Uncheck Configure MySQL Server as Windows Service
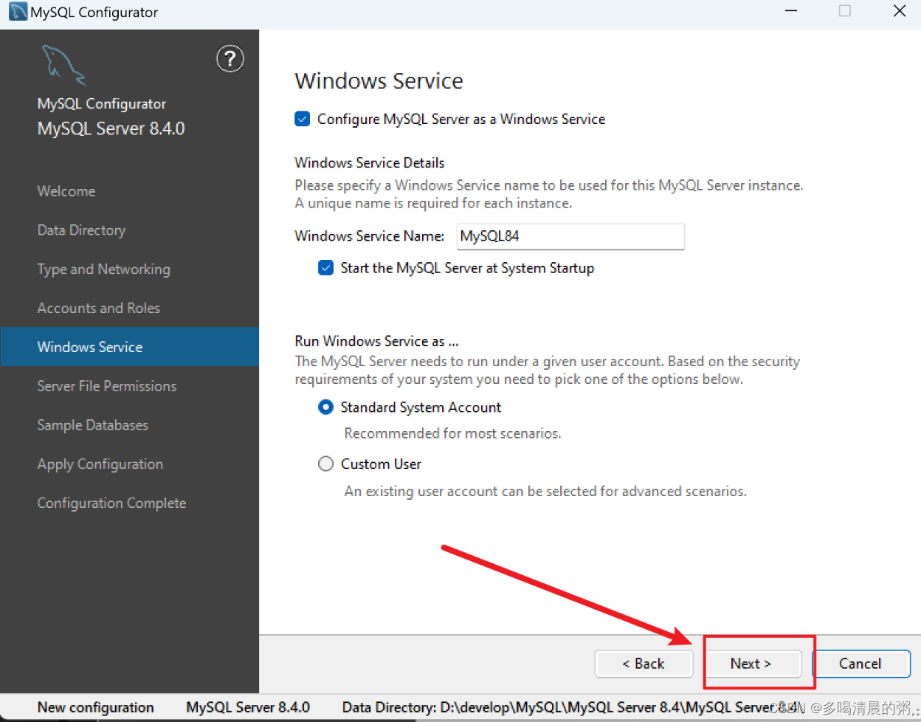 click(x=303, y=119)
